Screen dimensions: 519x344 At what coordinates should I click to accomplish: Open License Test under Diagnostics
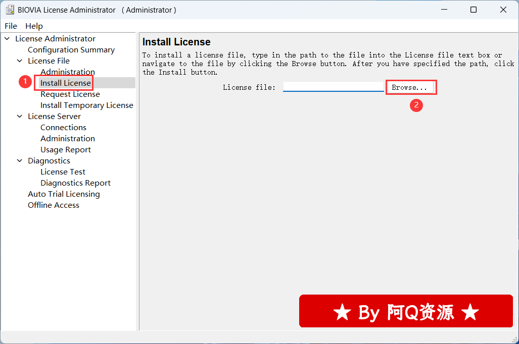pyautogui.click(x=63, y=172)
